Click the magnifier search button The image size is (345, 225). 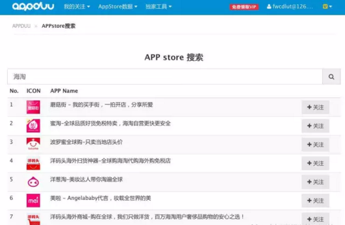point(331,77)
